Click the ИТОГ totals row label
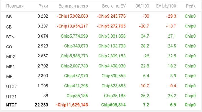This screenshot has height=112, width=202. pyautogui.click(x=11, y=105)
